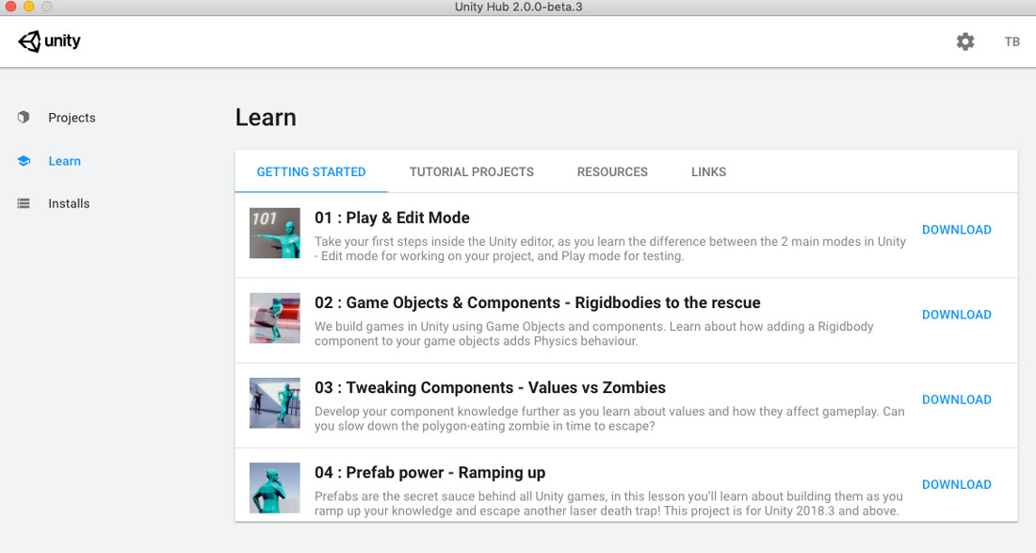This screenshot has width=1036, height=553.
Task: Open Unity Hub settings gear
Action: [964, 41]
